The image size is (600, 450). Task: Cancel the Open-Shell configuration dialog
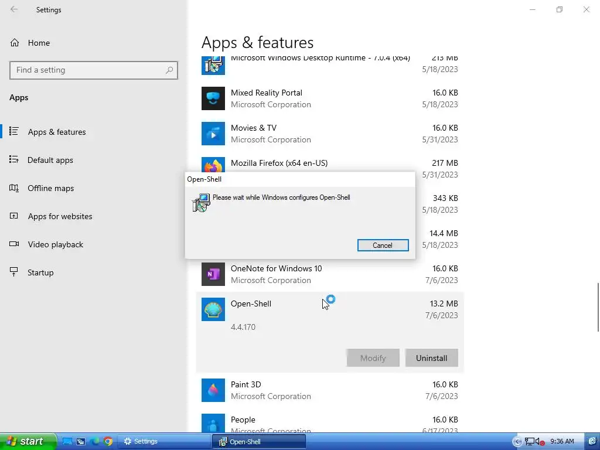click(383, 246)
